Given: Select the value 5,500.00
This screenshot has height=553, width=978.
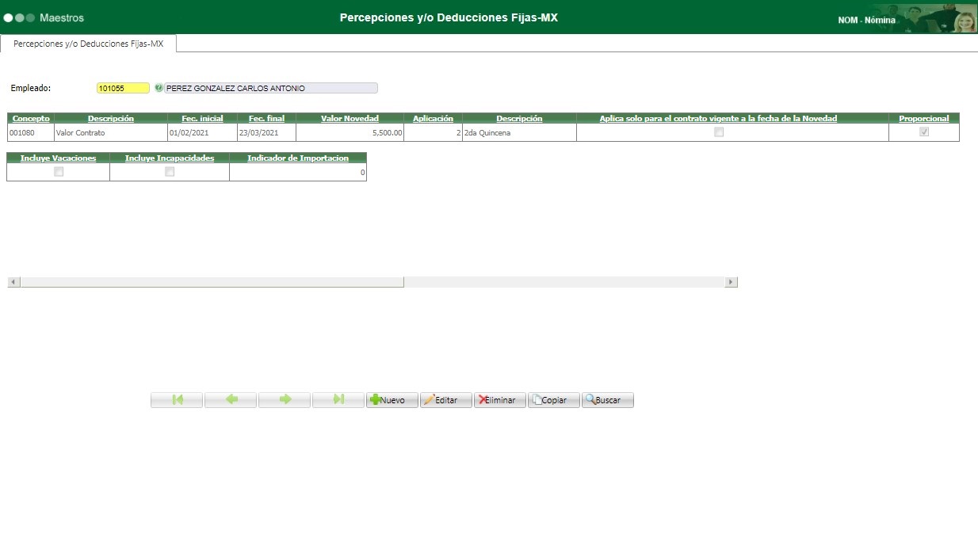Looking at the screenshot, I should tap(350, 132).
